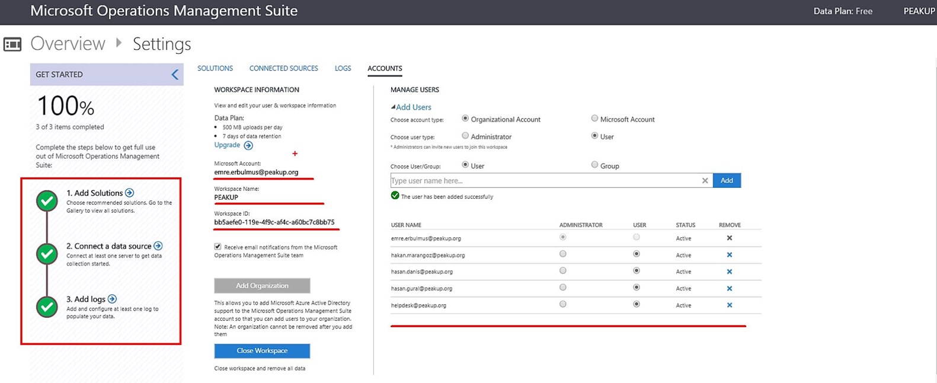
Task: Switch to the Solutions tab
Action: (215, 69)
